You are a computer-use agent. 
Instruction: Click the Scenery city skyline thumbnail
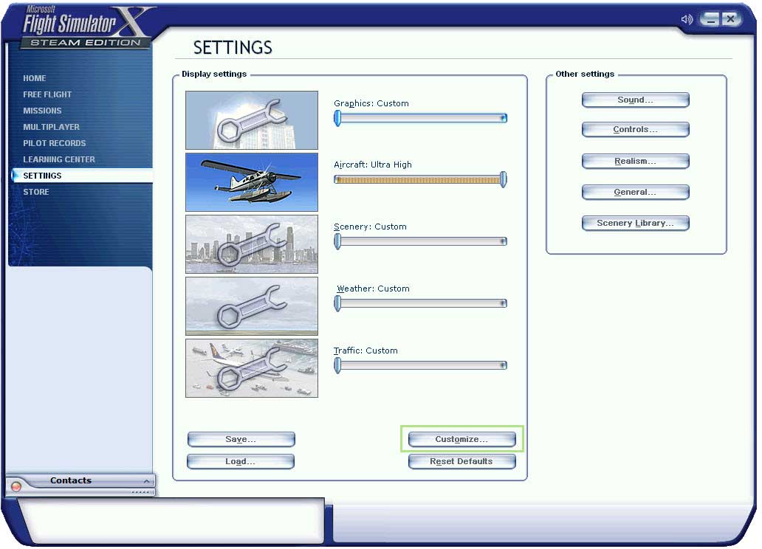click(252, 244)
